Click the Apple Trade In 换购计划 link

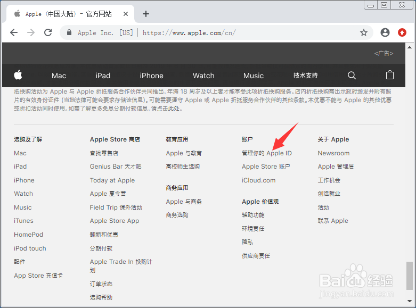(x=121, y=266)
